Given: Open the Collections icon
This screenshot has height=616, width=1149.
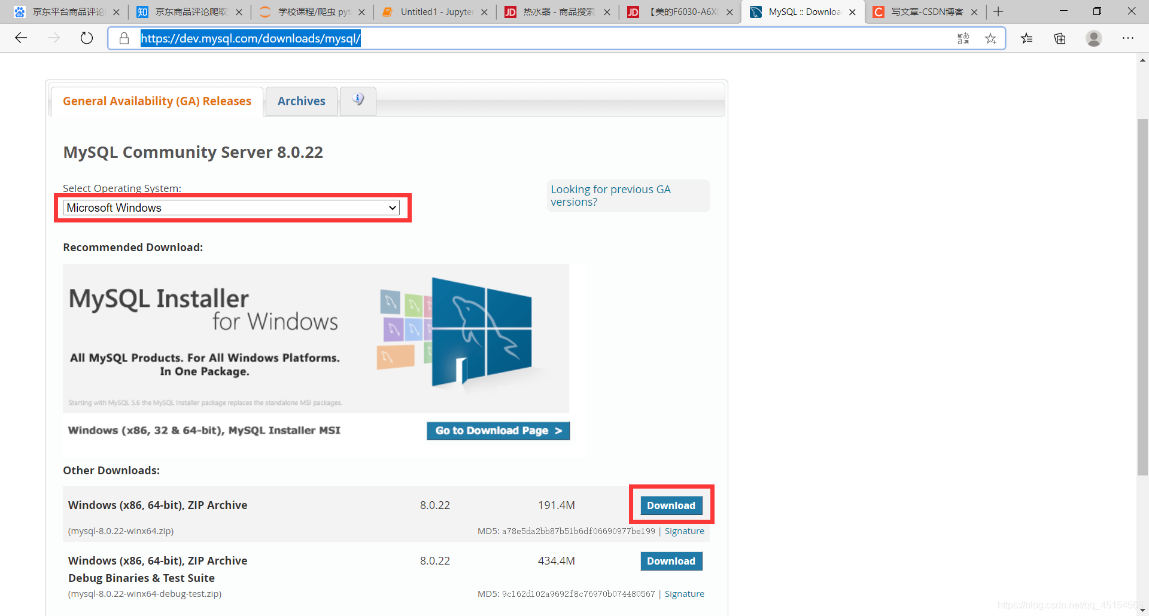Looking at the screenshot, I should [x=1060, y=39].
